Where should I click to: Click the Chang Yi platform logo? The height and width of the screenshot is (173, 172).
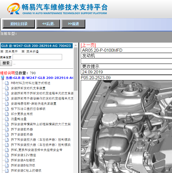pos(14,9)
